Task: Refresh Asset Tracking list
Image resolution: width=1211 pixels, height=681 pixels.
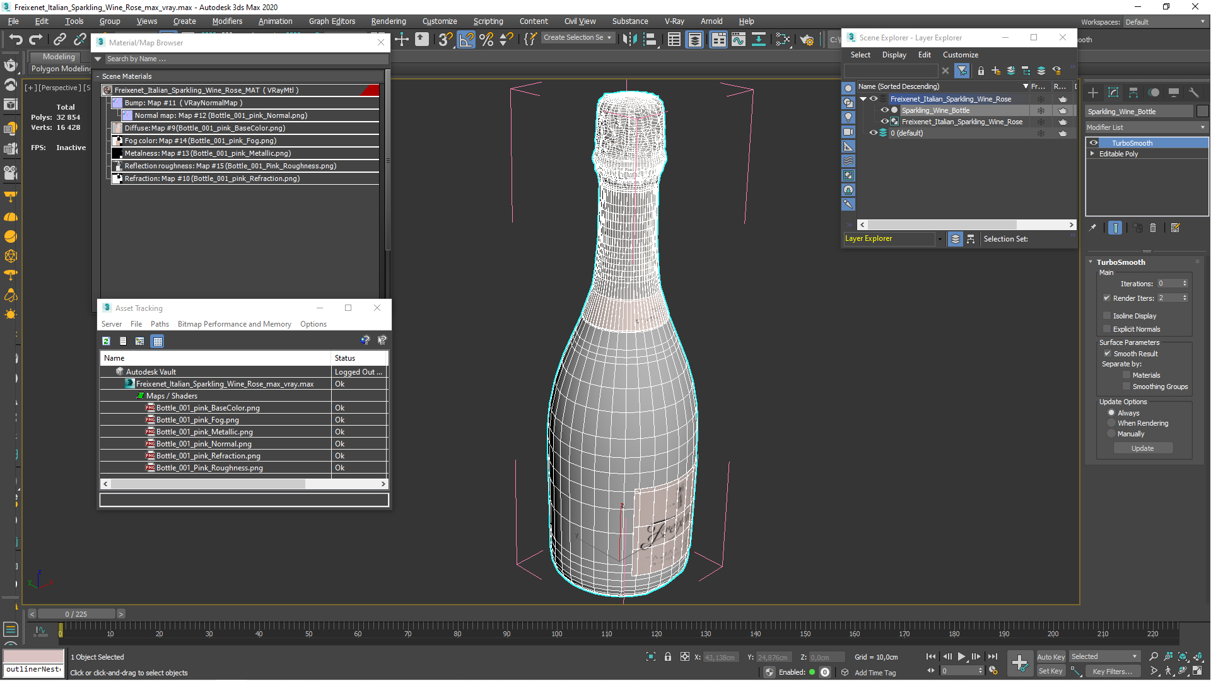Action: tap(106, 341)
